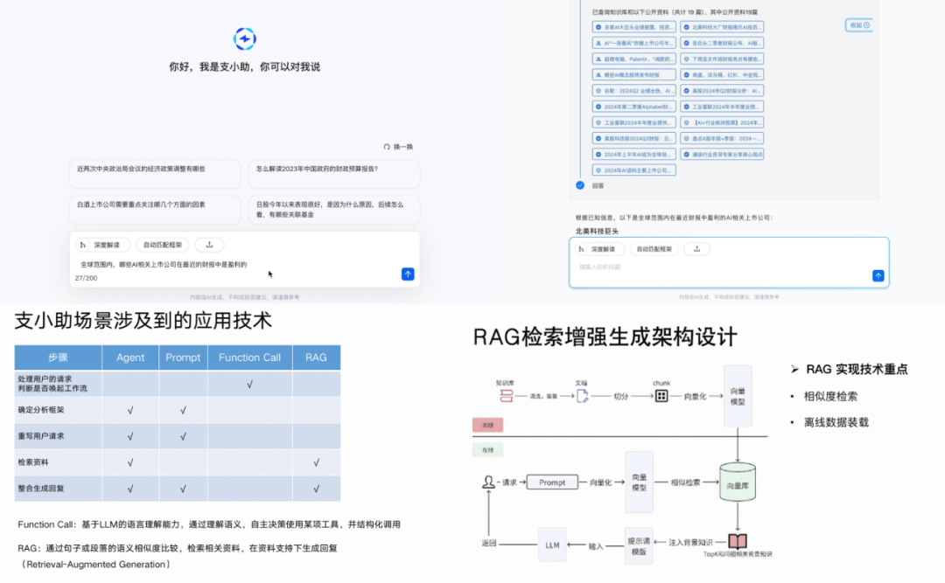
Task: Choose the suggestion 怎么解读2023年中国政府的财政预算报告?
Action: [x=334, y=174]
